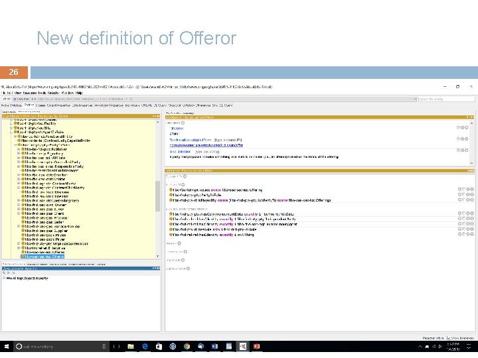
Task: Delete the PartyInRole superclass via its remove icon
Action: click(x=468, y=194)
